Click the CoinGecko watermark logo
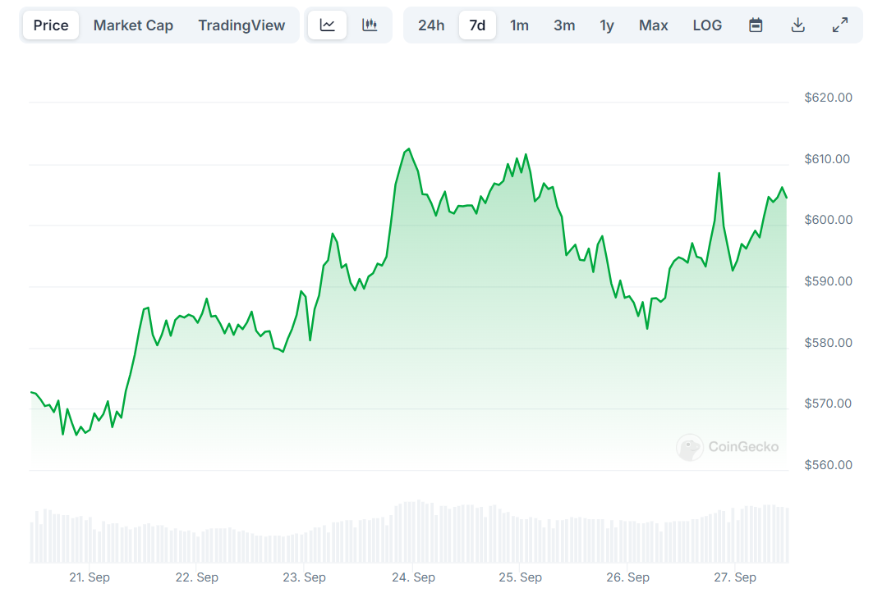896x593 pixels. coord(728,447)
